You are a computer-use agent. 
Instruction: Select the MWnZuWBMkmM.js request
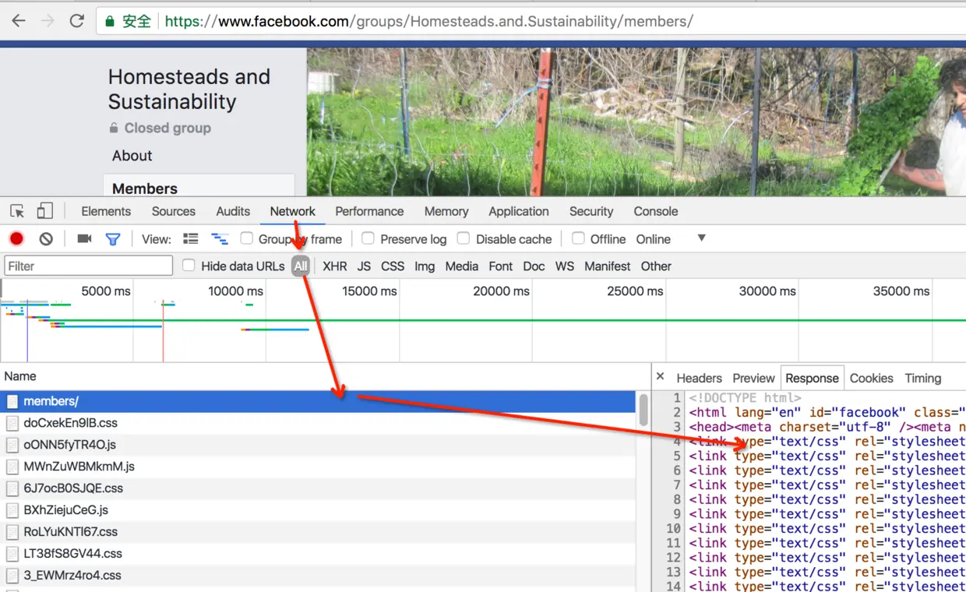click(x=318, y=467)
